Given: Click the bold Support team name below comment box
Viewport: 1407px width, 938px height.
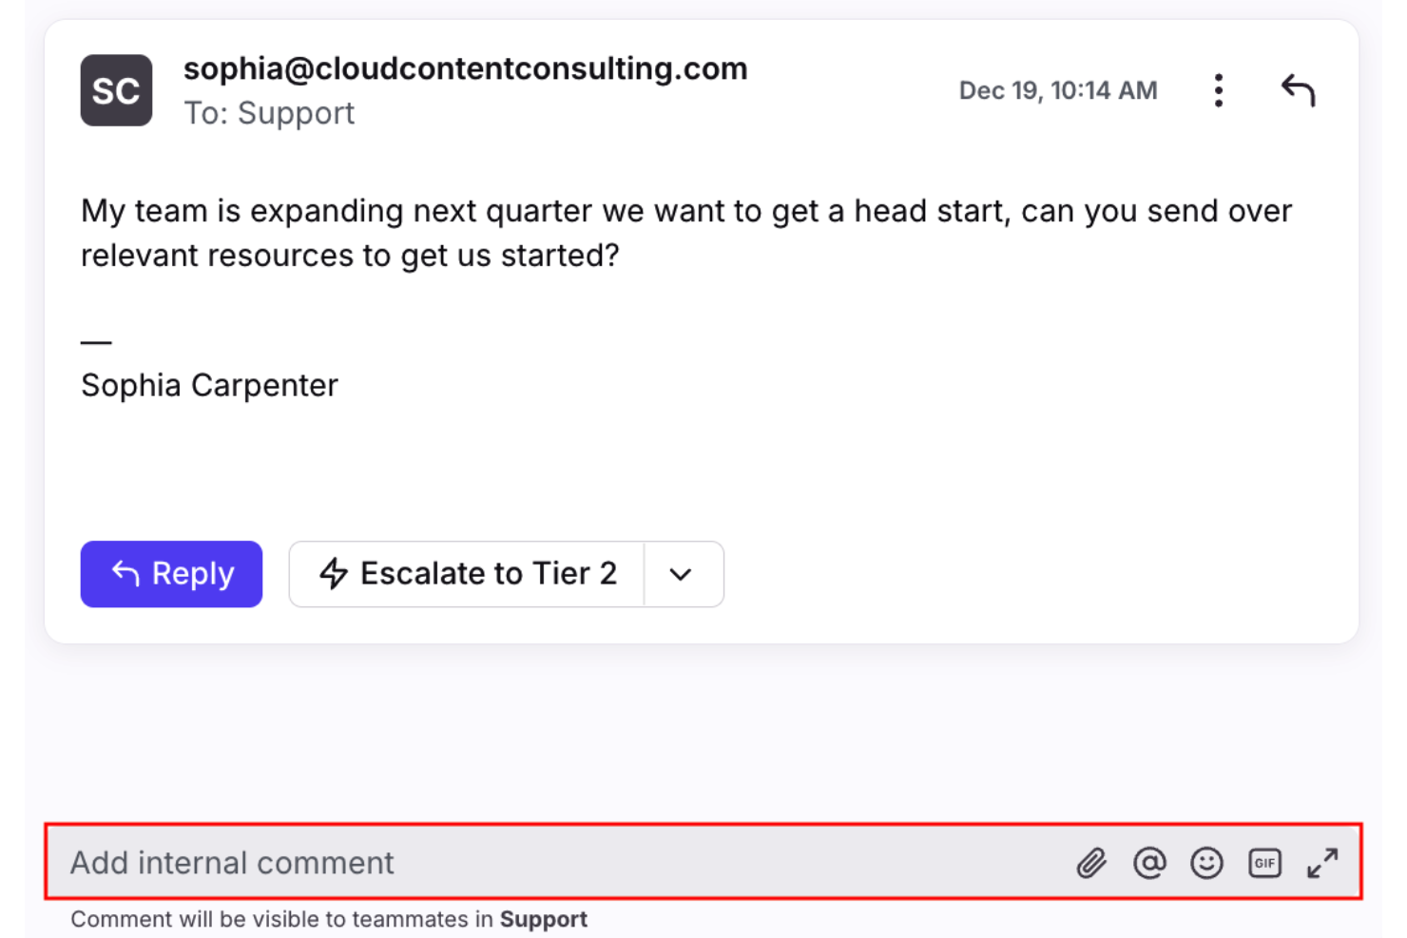Looking at the screenshot, I should point(544,919).
